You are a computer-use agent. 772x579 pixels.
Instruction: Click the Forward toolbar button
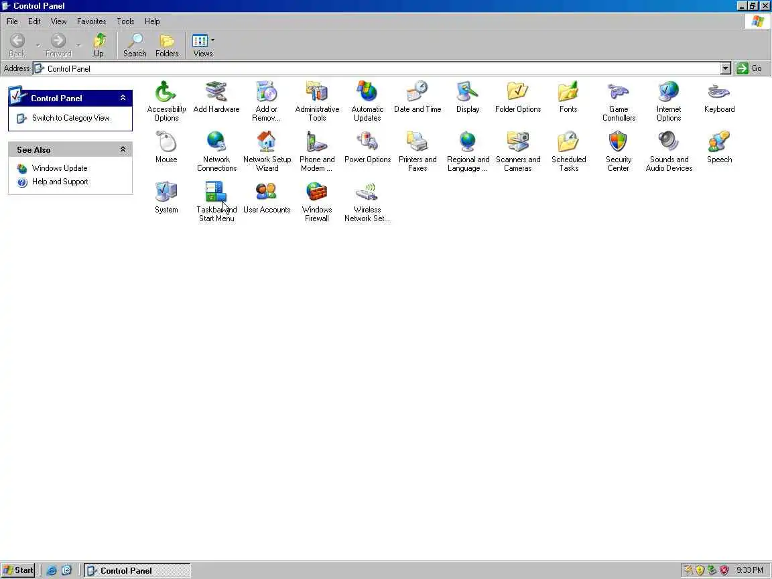pos(58,46)
